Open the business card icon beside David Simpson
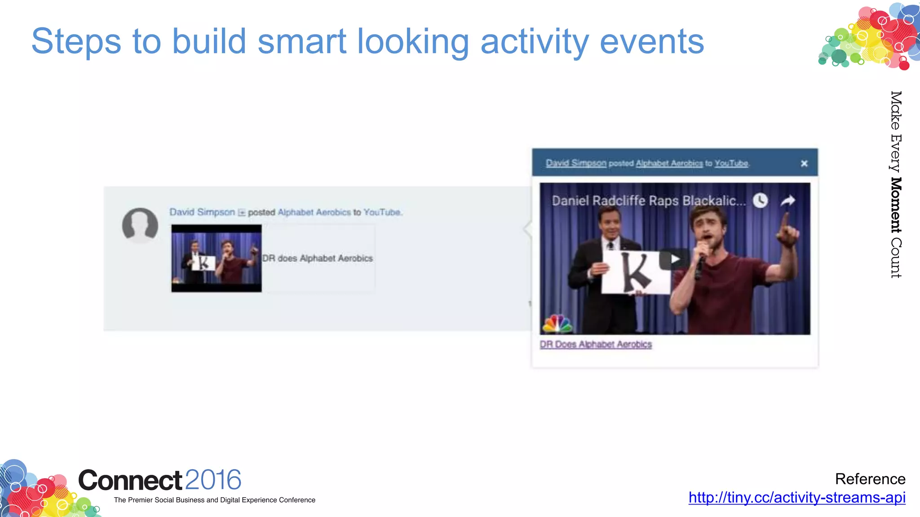 click(242, 213)
